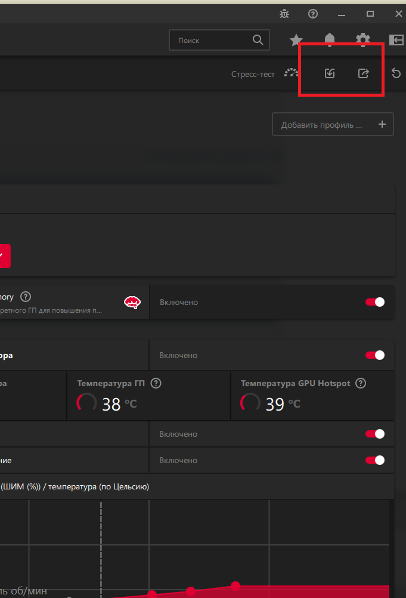The width and height of the screenshot is (406, 598).
Task: Click the import profile icon
Action: click(x=330, y=73)
